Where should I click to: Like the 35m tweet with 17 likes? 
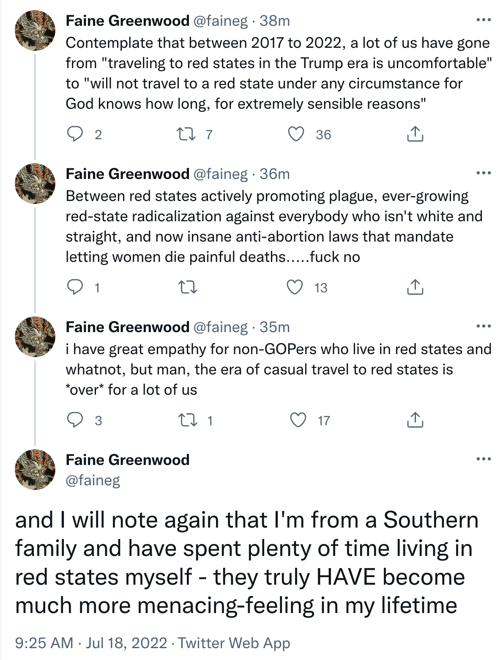pyautogui.click(x=298, y=420)
